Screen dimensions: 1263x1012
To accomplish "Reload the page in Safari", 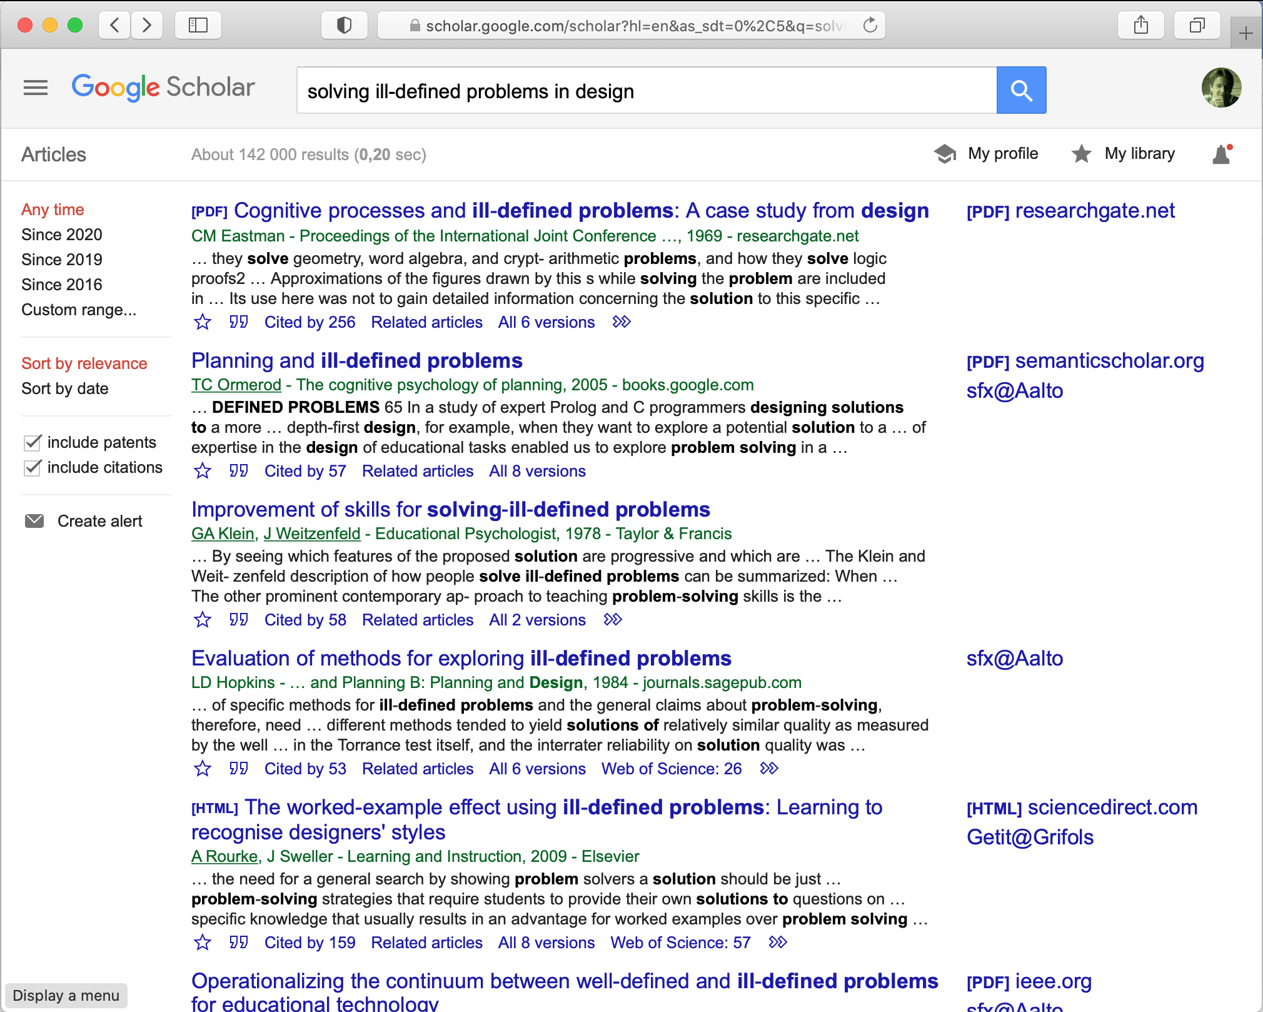I will [x=870, y=26].
